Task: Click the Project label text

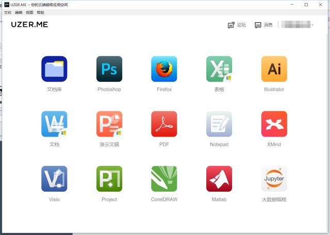Action: pyautogui.click(x=109, y=199)
